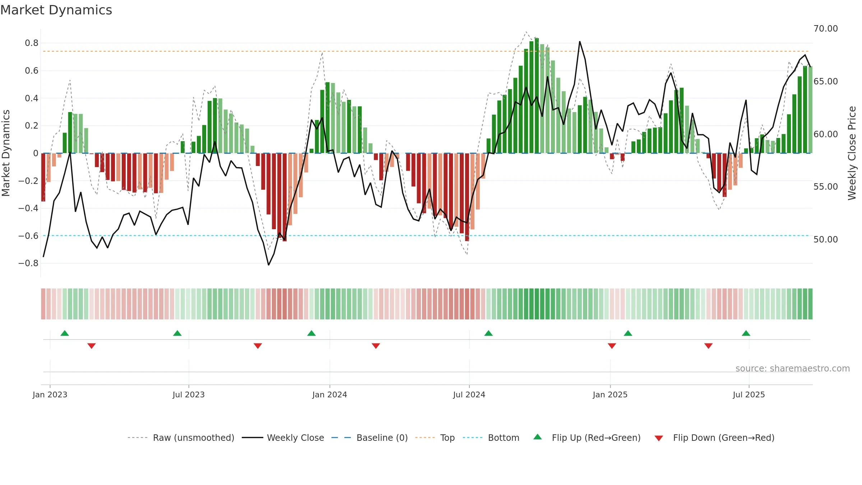This screenshot has width=862, height=485.
Task: Click the Weekly Close Price axis title
Action: point(852,153)
